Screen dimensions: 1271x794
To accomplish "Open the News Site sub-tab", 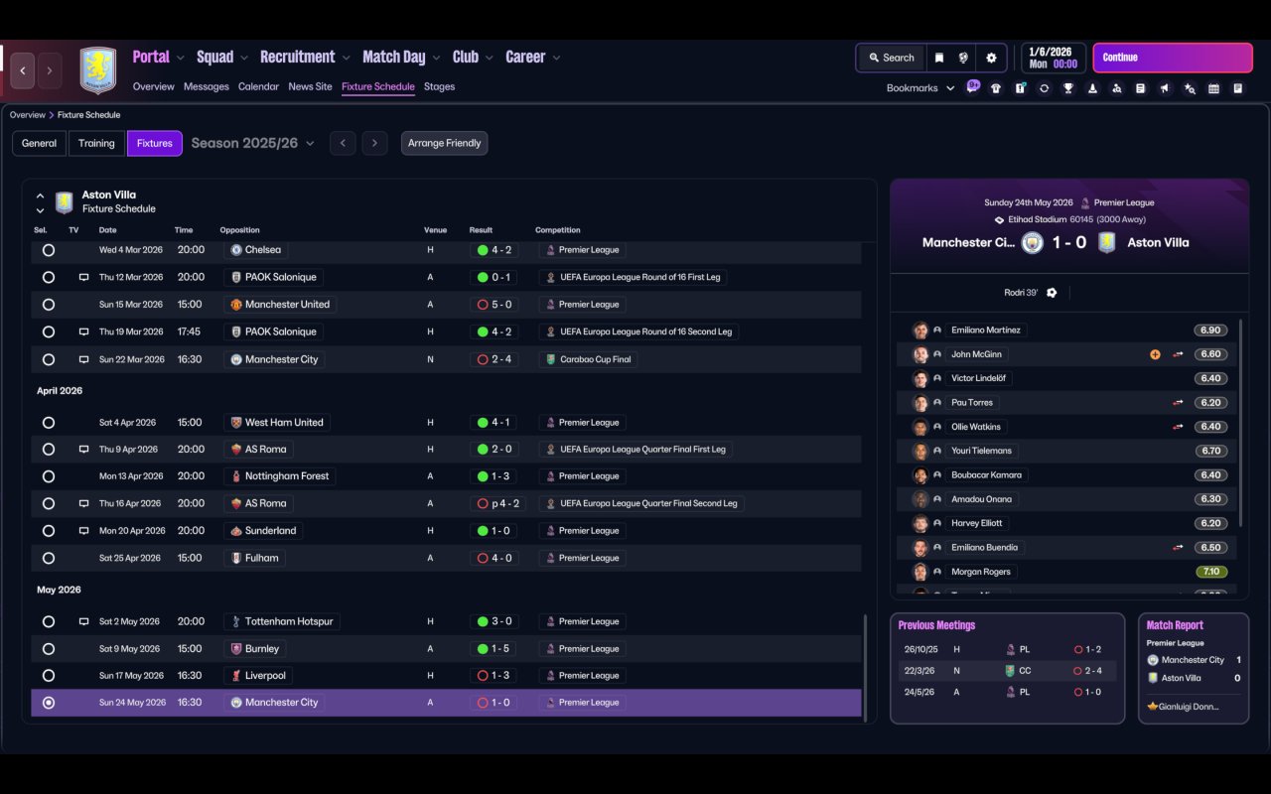I will (310, 86).
